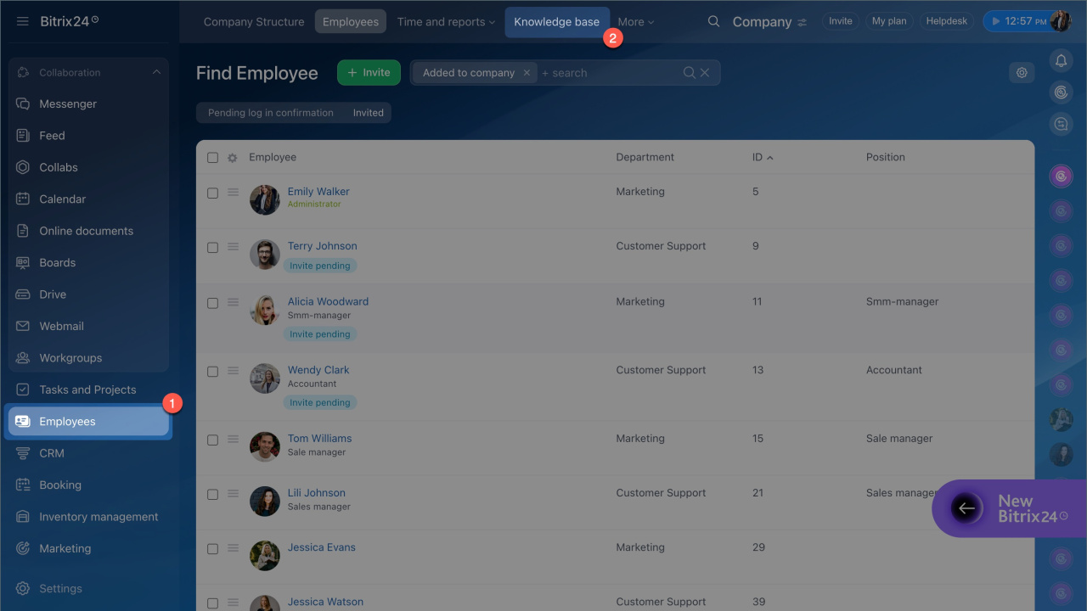The image size is (1087, 611).
Task: Remove the 'Added to company' filter chip
Action: pyautogui.click(x=527, y=73)
